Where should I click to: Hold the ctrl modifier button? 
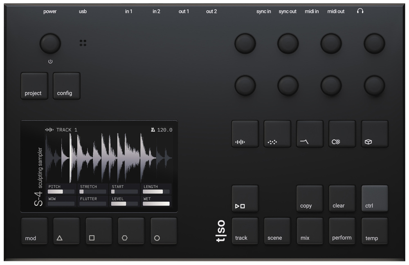(x=375, y=199)
